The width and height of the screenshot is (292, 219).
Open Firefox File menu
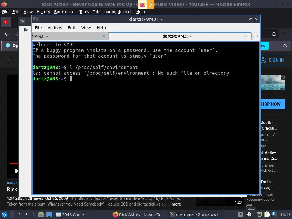pos(5,12)
